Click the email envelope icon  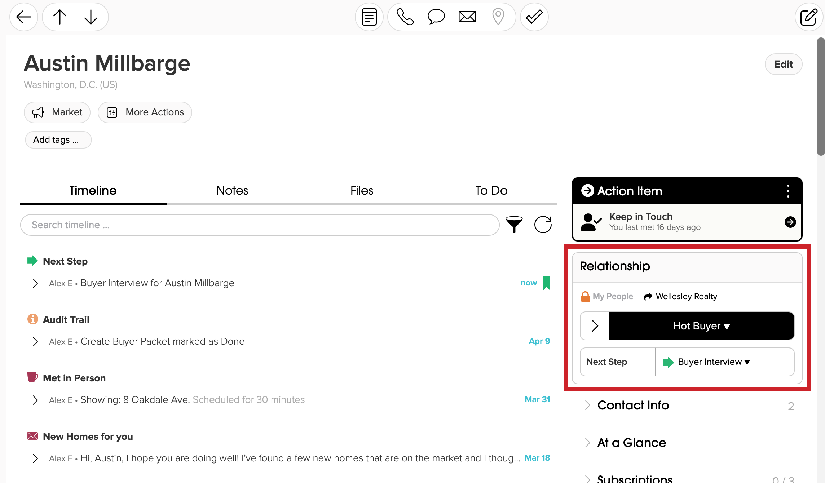click(467, 17)
